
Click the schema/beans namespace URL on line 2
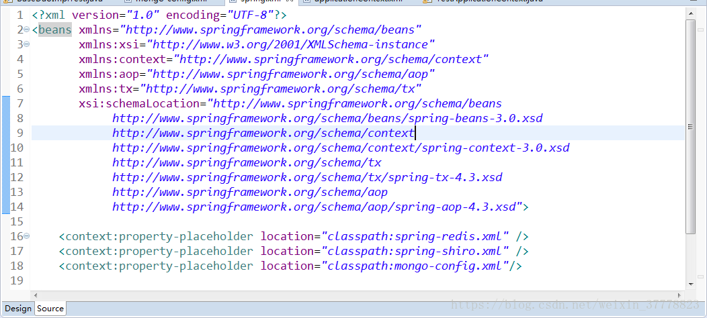pyautogui.click(x=270, y=30)
